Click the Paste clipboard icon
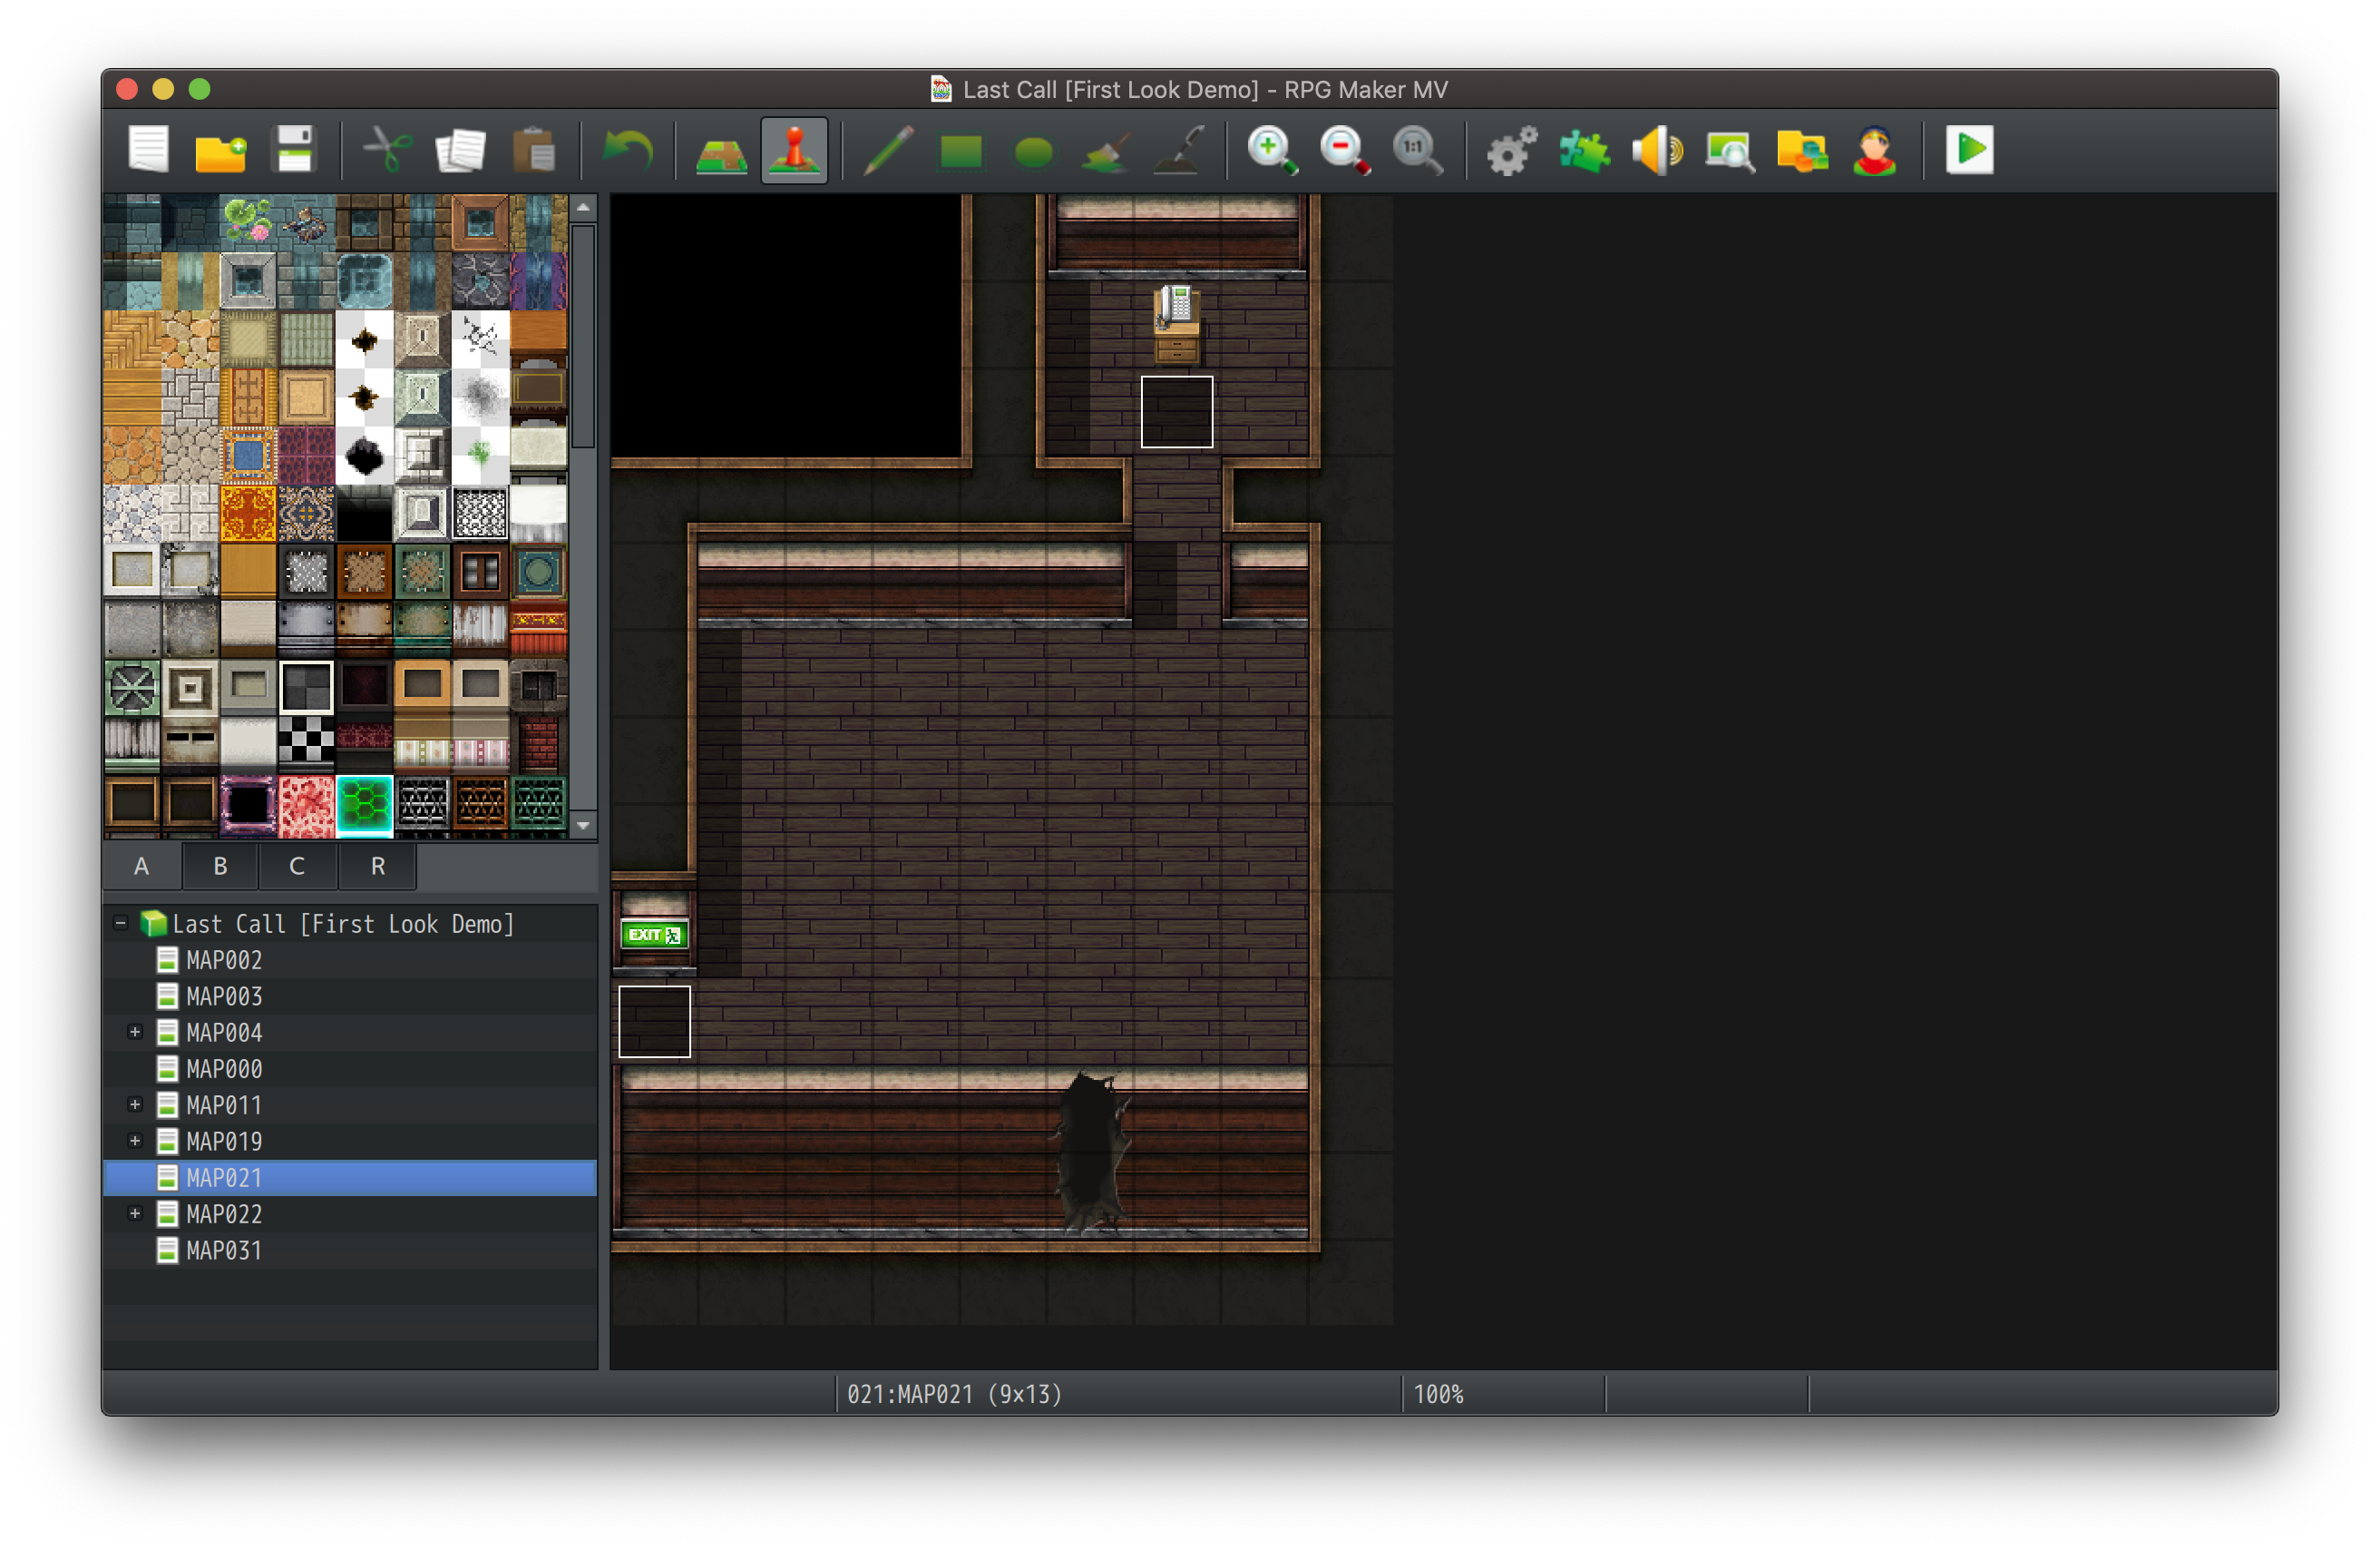Viewport: 2380px width, 1550px height. [534, 150]
